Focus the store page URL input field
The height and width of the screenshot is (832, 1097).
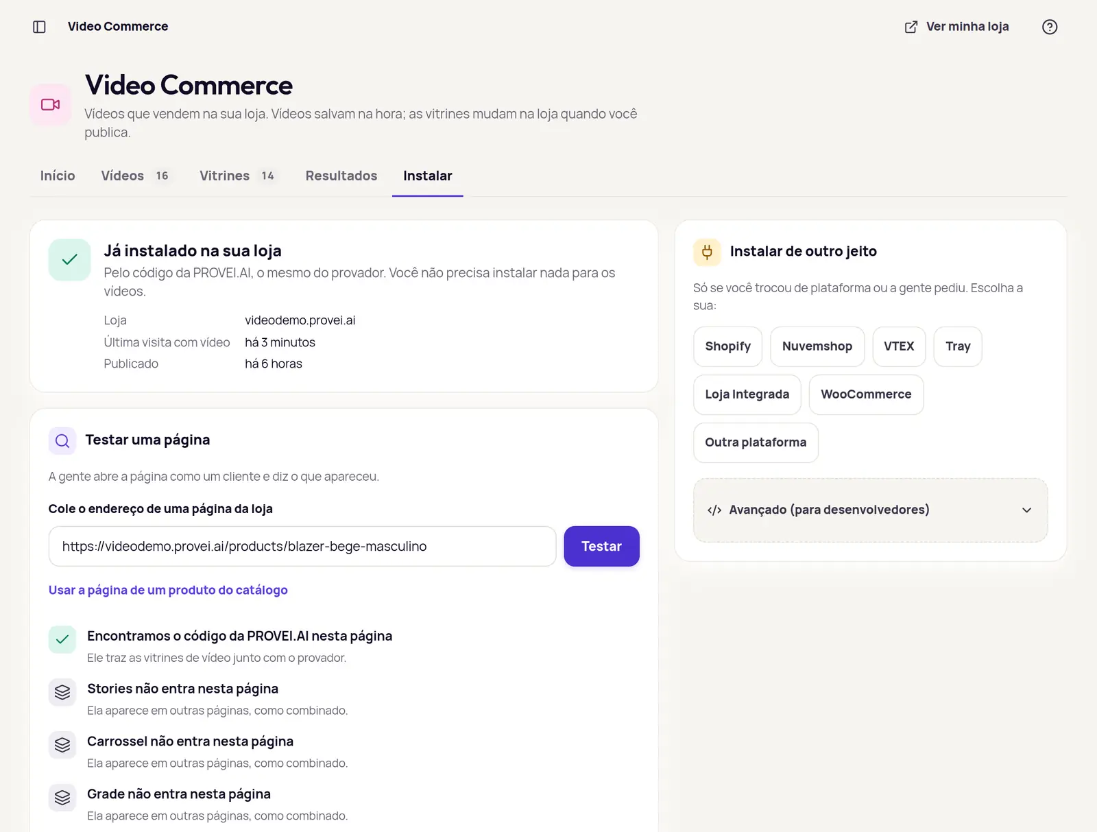[x=302, y=546]
